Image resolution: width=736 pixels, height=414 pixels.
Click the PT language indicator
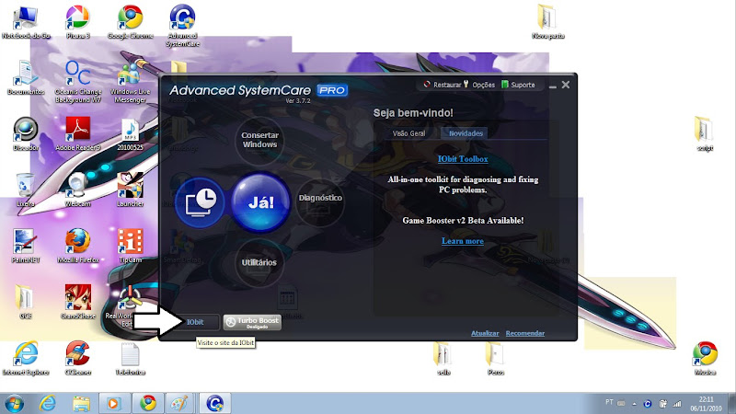pyautogui.click(x=609, y=402)
